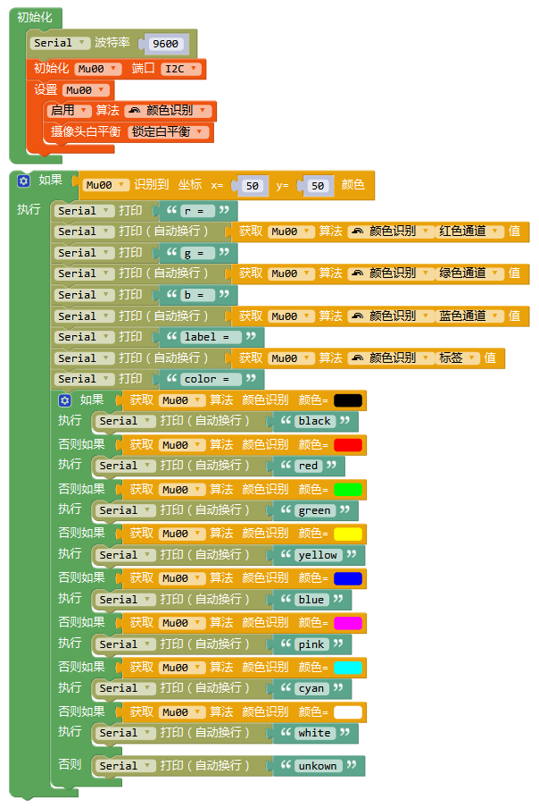Screen dimensions: 539x808
Task: Open gear settings on inner 如果 block
Action: pyautogui.click(x=64, y=400)
